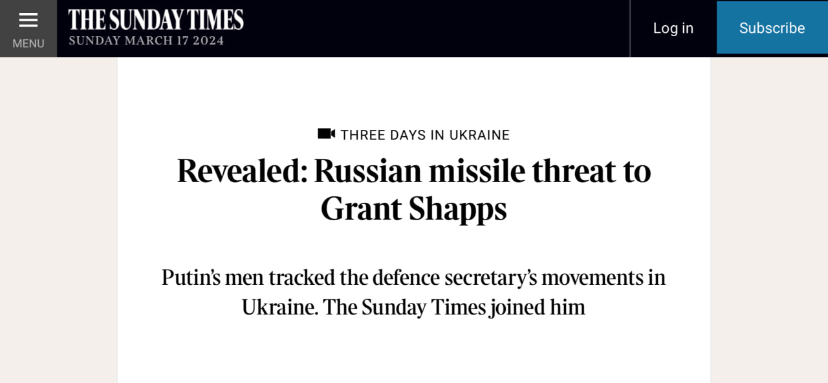Screen dimensions: 828x383
Task: Click the Log in link
Action: tap(673, 28)
